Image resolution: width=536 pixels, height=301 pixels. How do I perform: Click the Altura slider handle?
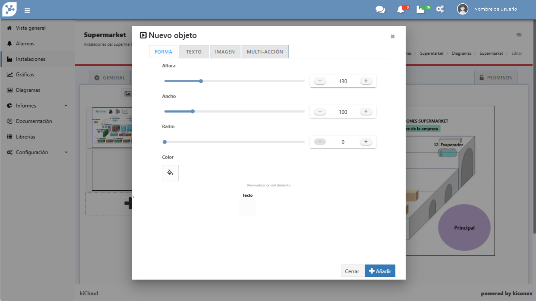coord(201,81)
